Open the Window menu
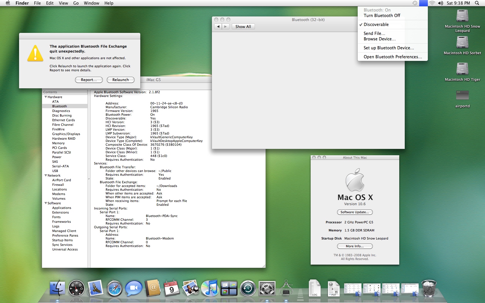 92,3
